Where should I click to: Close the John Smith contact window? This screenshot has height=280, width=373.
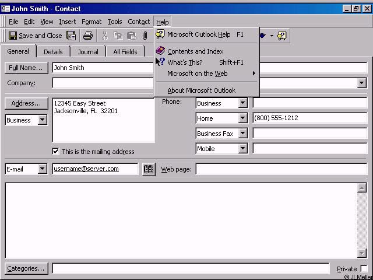(367, 9)
